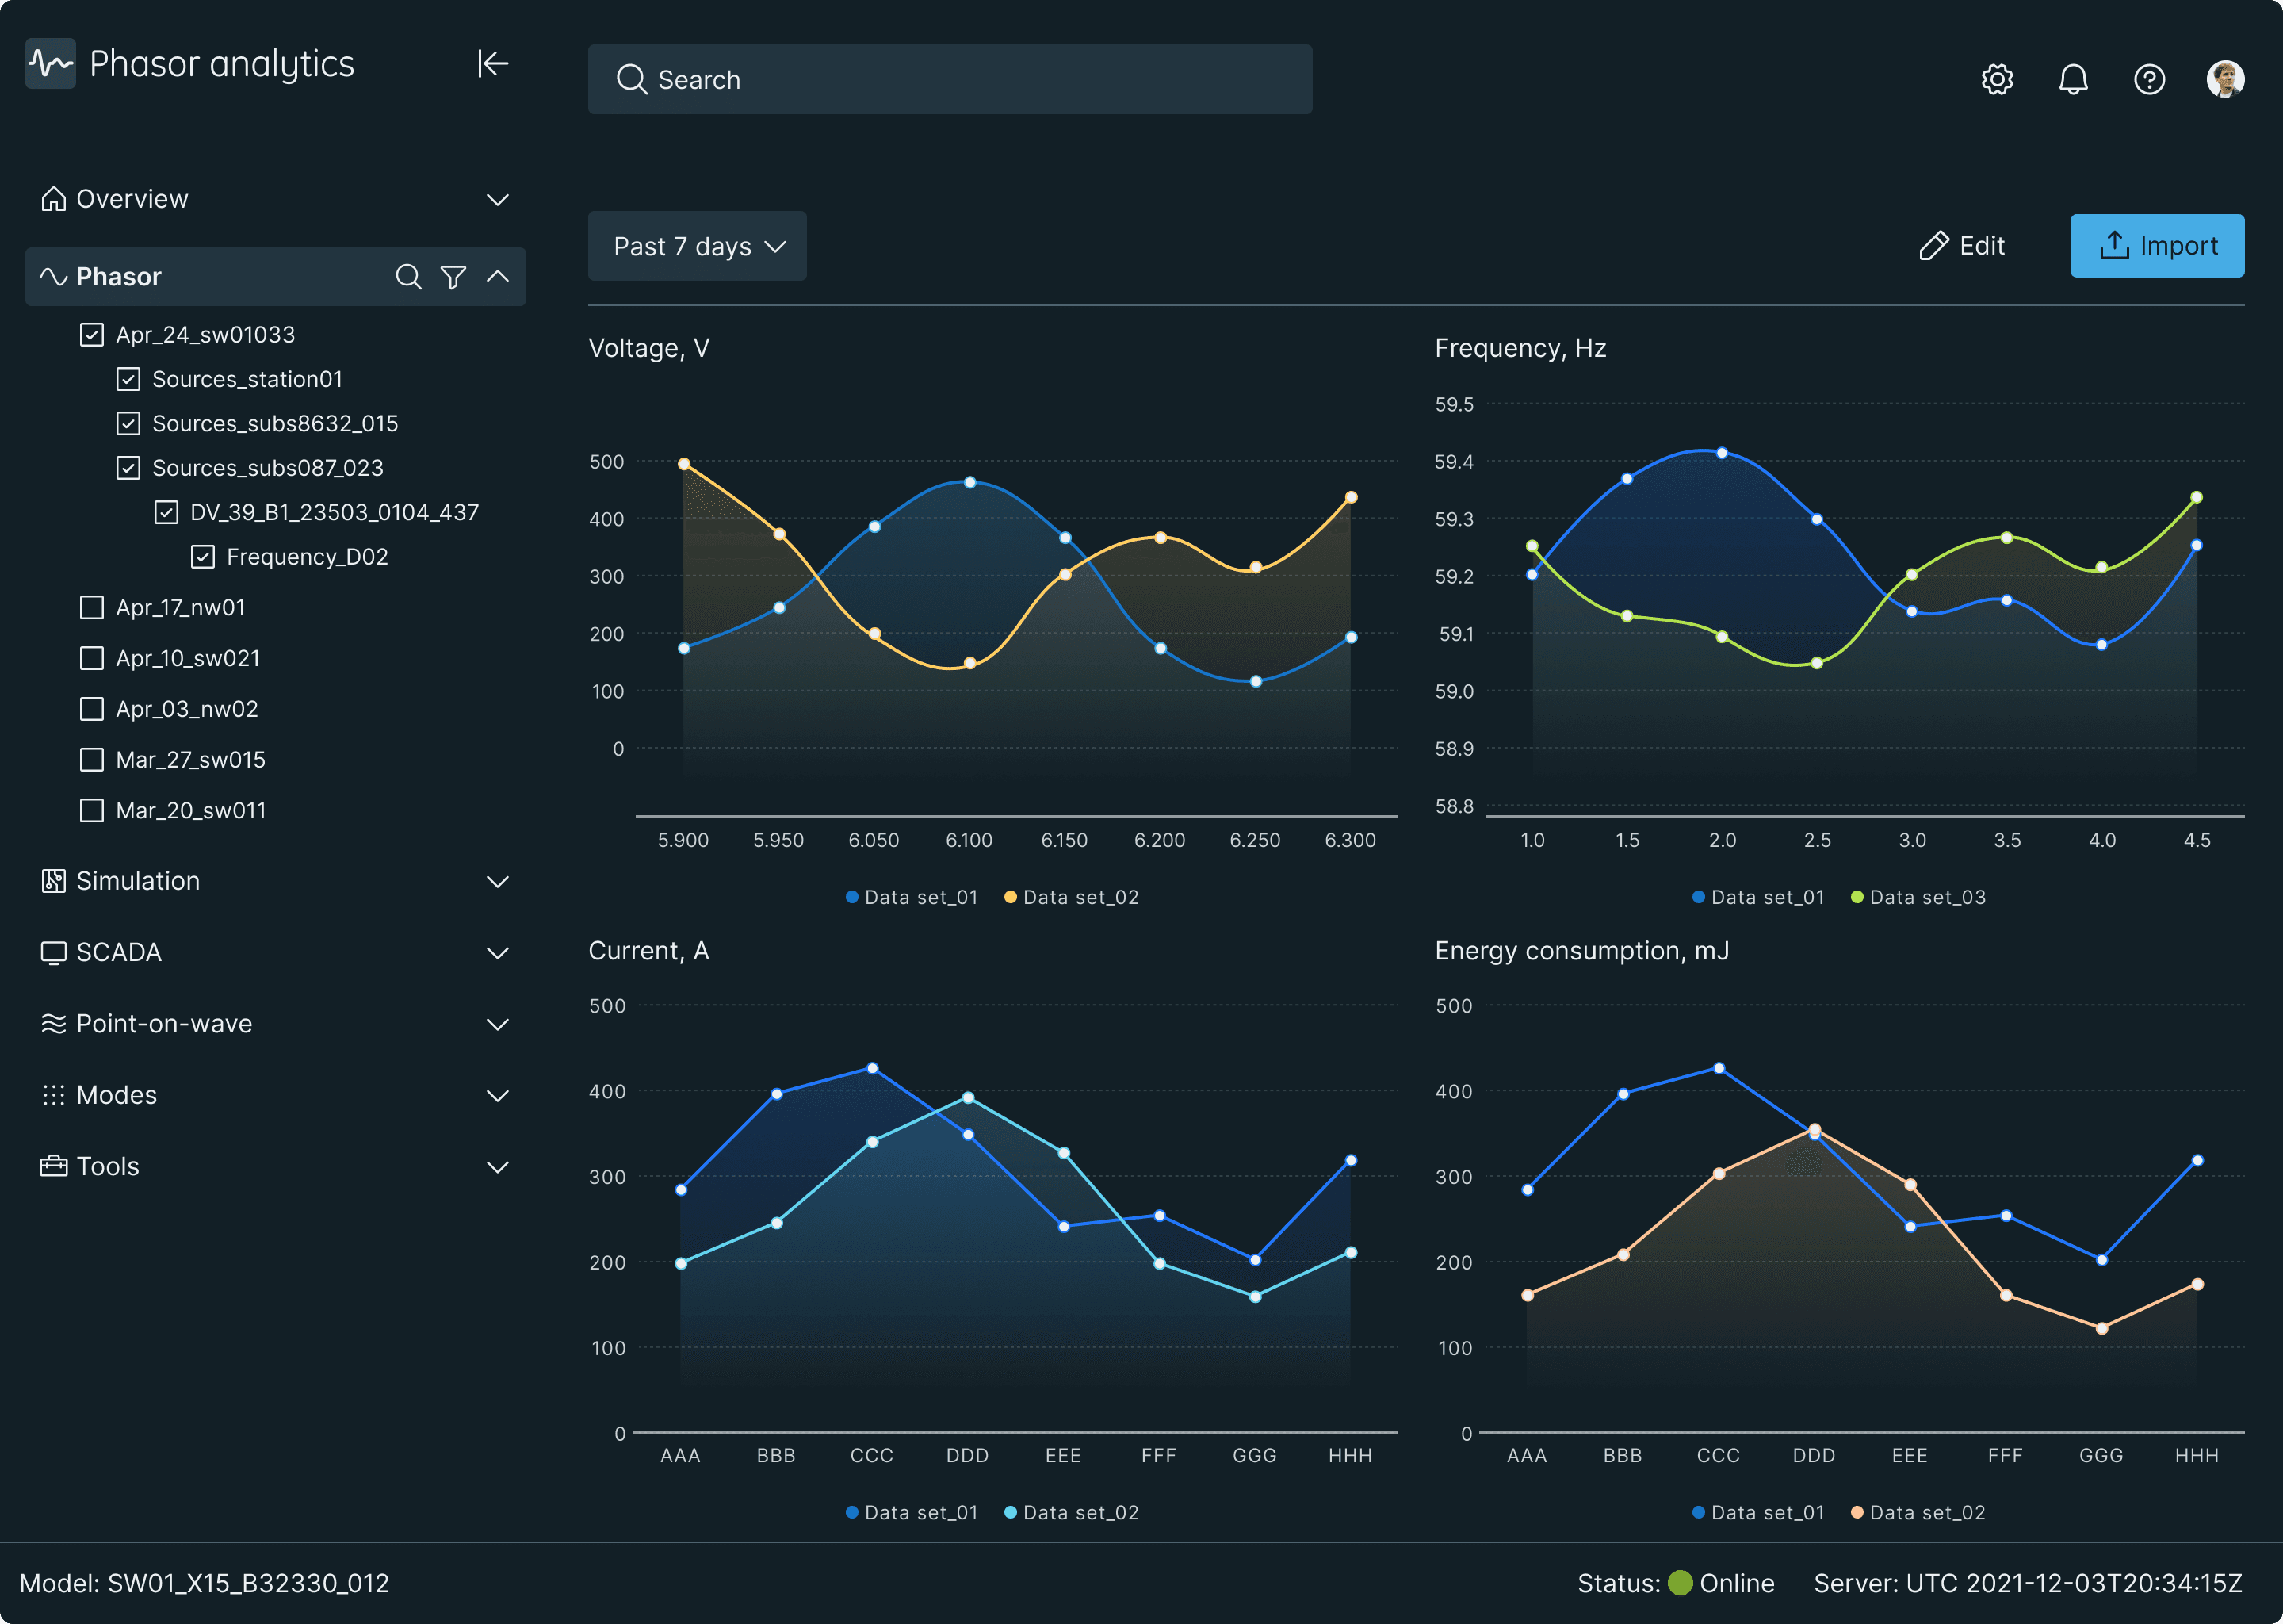2283x1624 pixels.
Task: Open settings via the gear icon
Action: tap(1997, 79)
